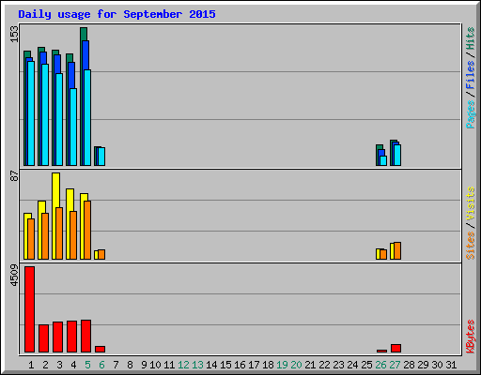Click the orange Sites bar for day 6
The height and width of the screenshot is (375, 481).
tap(101, 254)
